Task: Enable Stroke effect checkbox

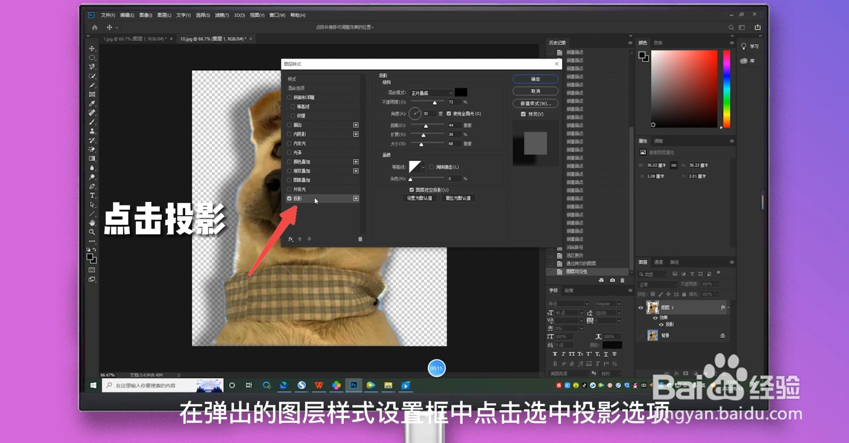Action: pos(289,125)
